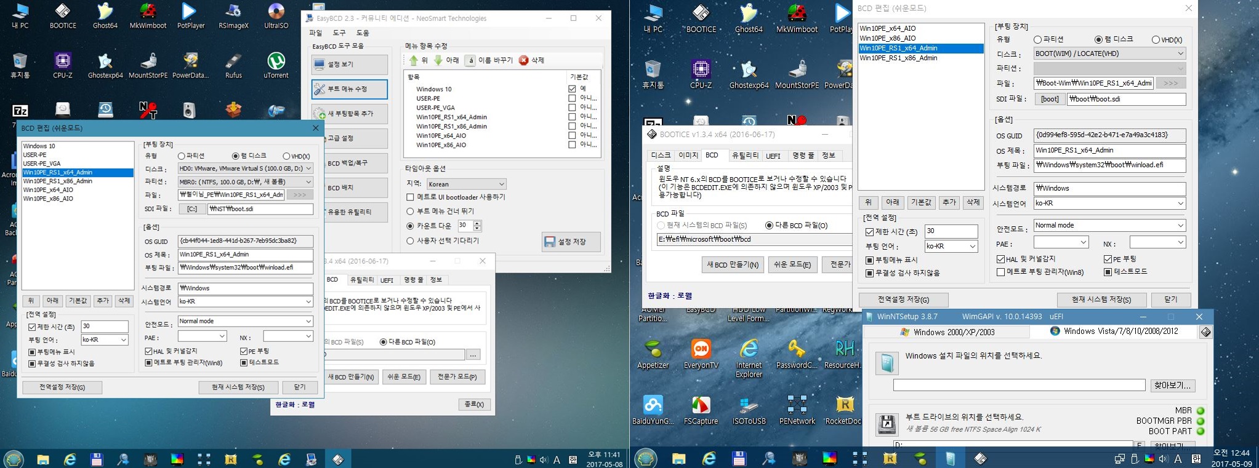Image resolution: width=1259 pixels, height=468 pixels.
Task: Open 파티션 MBR0 dropdown in left BCD edit
Action: [246, 182]
